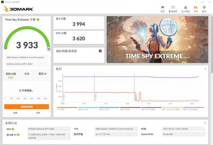
Task: Click the Load button under the orange button
Action: point(15,113)
